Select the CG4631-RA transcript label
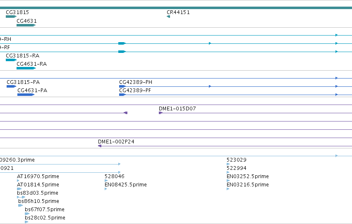Viewport: 352px width, 224px height. [x=32, y=64]
